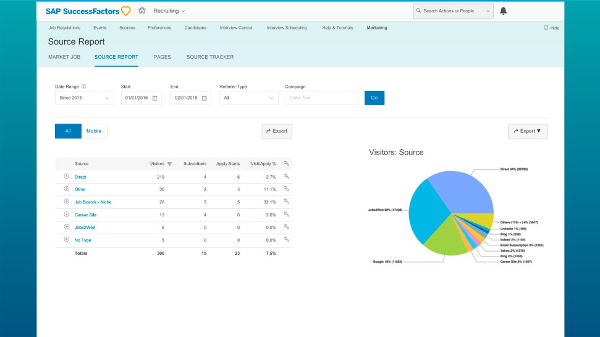
Task: Open the Career Site source link
Action: pyautogui.click(x=85, y=215)
